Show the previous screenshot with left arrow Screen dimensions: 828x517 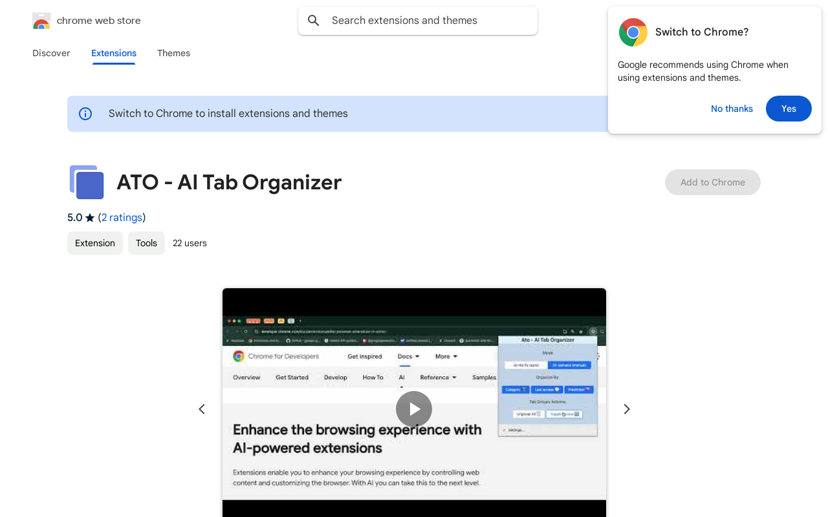pos(202,409)
